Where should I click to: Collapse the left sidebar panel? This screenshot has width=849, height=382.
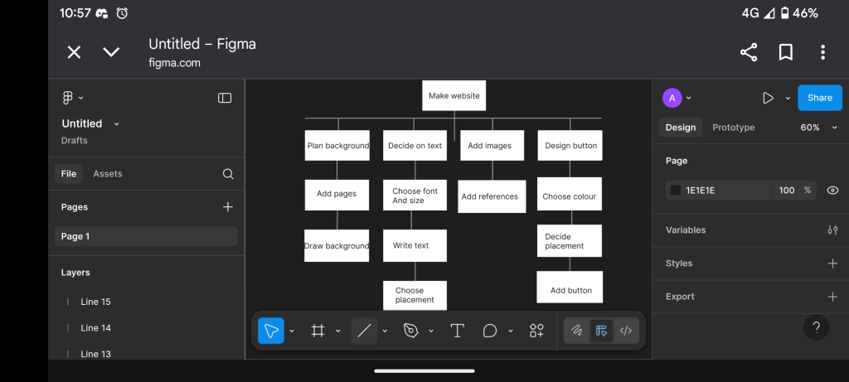point(225,98)
